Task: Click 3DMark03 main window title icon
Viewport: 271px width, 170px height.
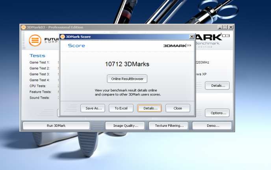Action: pyautogui.click(x=24, y=27)
